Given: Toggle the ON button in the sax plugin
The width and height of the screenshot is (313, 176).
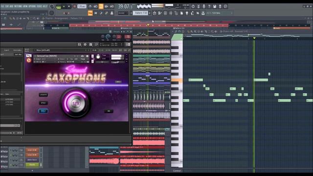Looking at the screenshot, I should click(109, 111).
